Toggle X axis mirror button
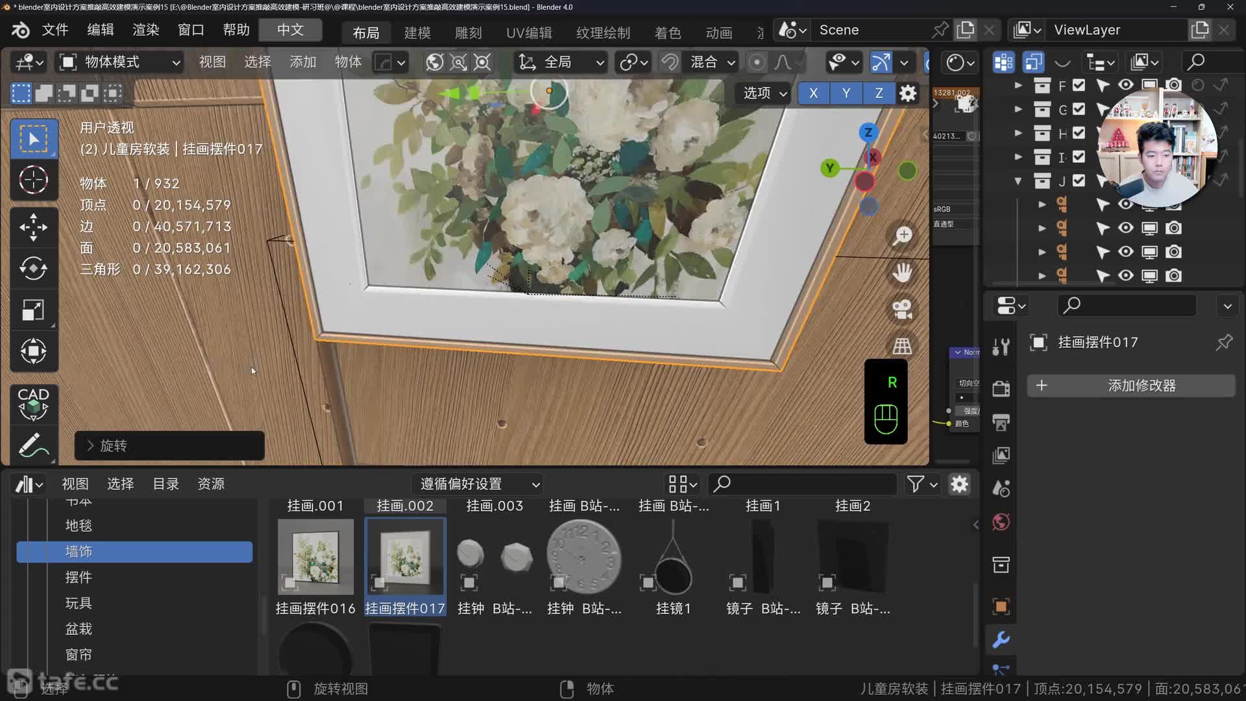1246x701 pixels. click(x=813, y=93)
